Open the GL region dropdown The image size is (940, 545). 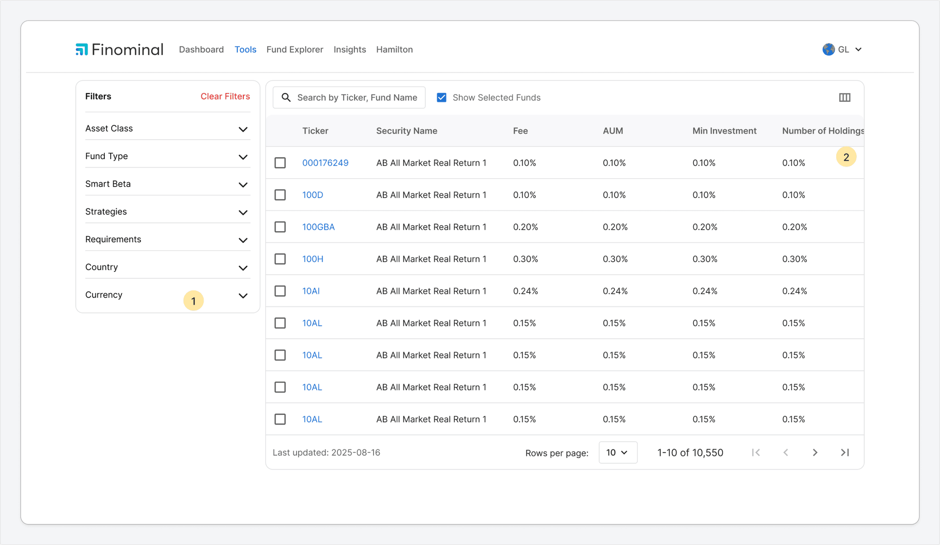(843, 49)
